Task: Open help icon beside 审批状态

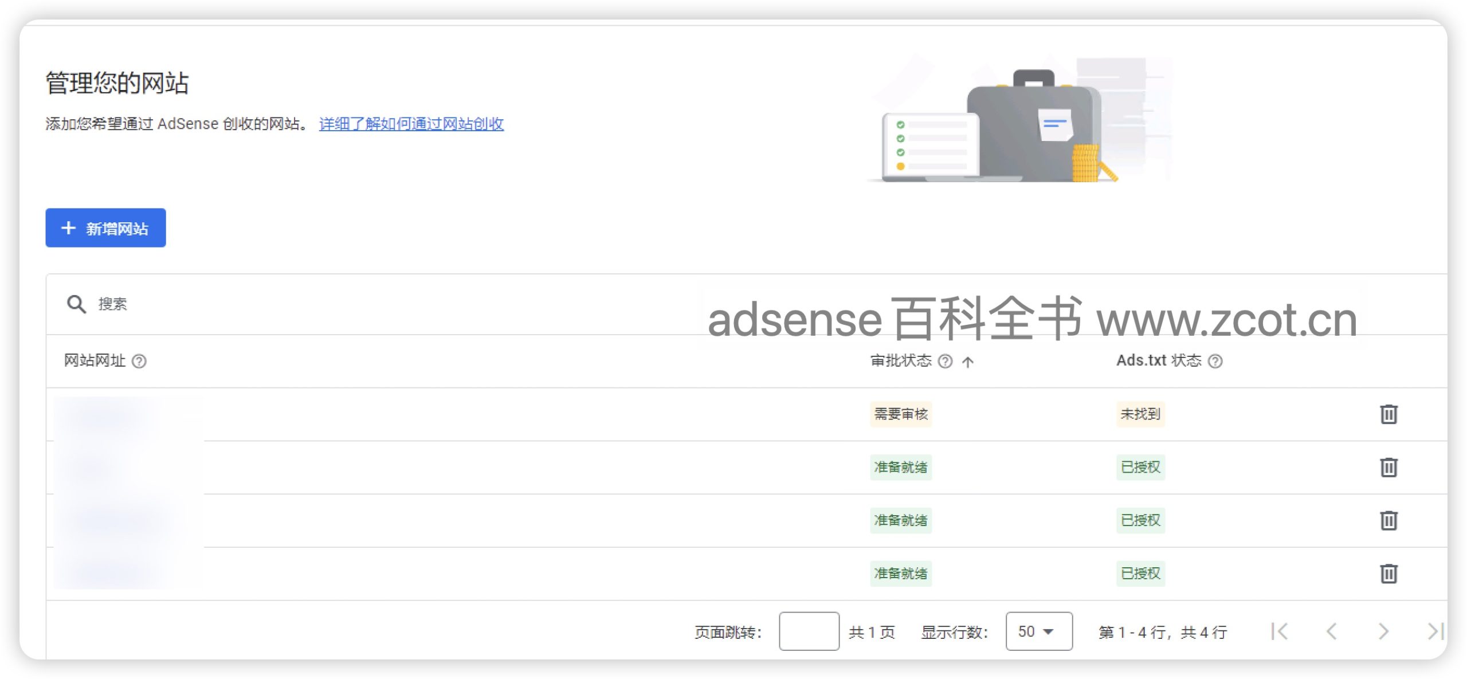Action: pos(946,361)
